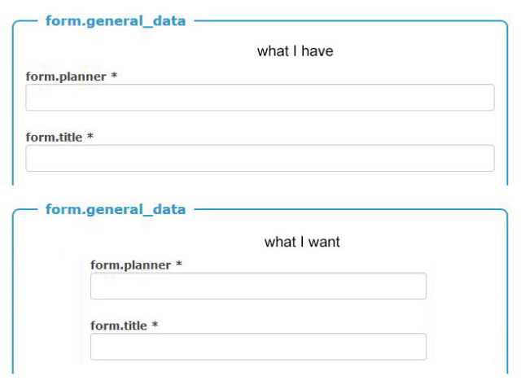Click the "what I want" caption text

point(301,243)
